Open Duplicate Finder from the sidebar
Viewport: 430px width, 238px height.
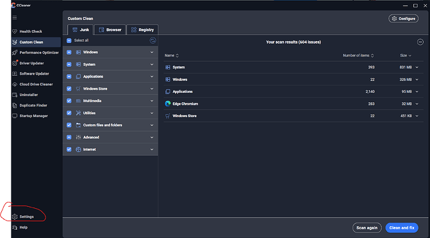tap(36, 105)
